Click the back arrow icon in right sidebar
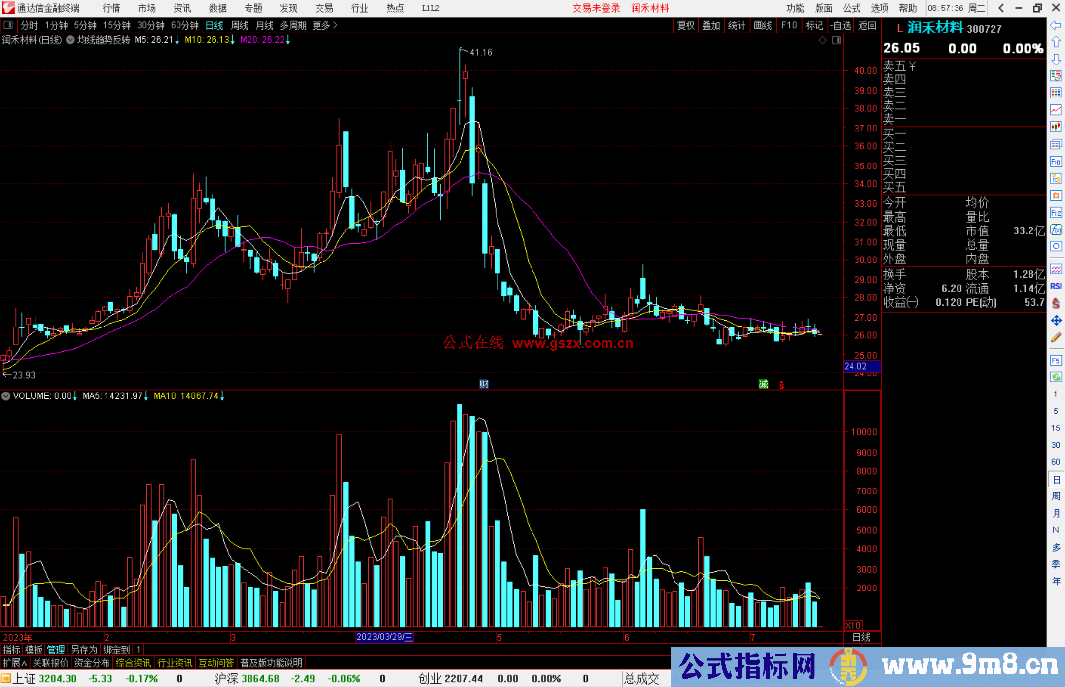Image resolution: width=1065 pixels, height=687 pixels. (x=1056, y=25)
